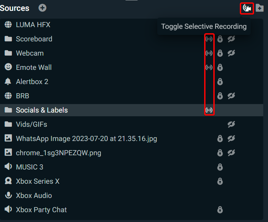Click the Add Folder icon
Image resolution: width=268 pixels, height=222 pixels.
[260, 8]
